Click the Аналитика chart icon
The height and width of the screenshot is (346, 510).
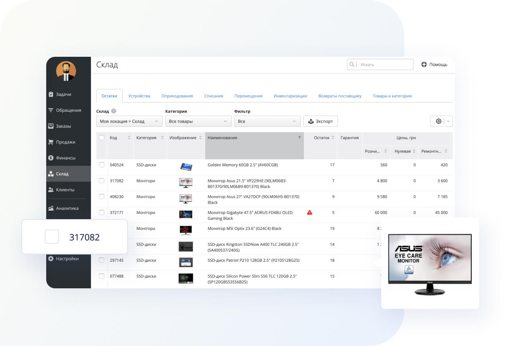point(51,208)
